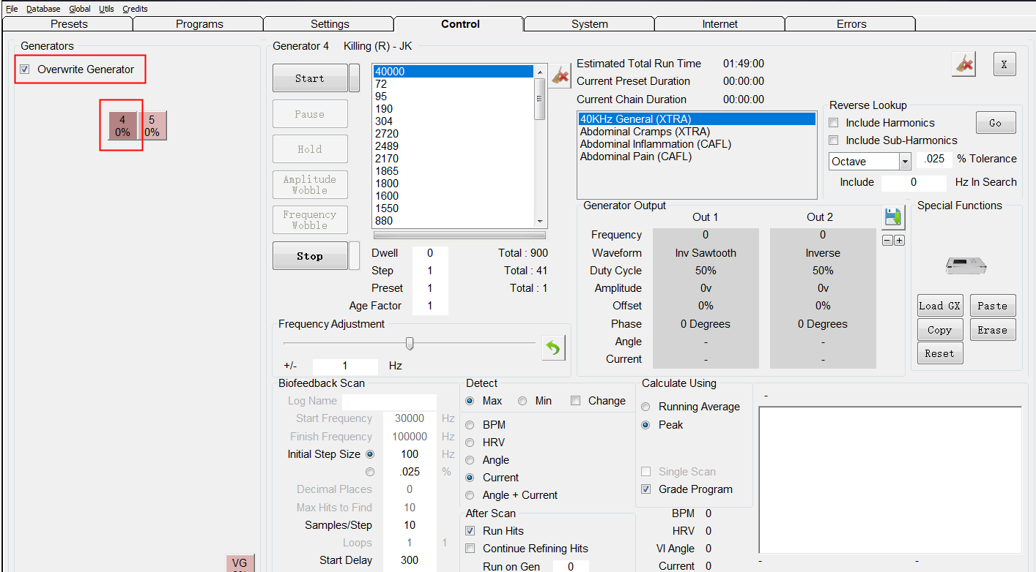Image resolution: width=1036 pixels, height=572 pixels.
Task: Toggle the Overwrite Generator checkbox
Action: pyautogui.click(x=25, y=69)
